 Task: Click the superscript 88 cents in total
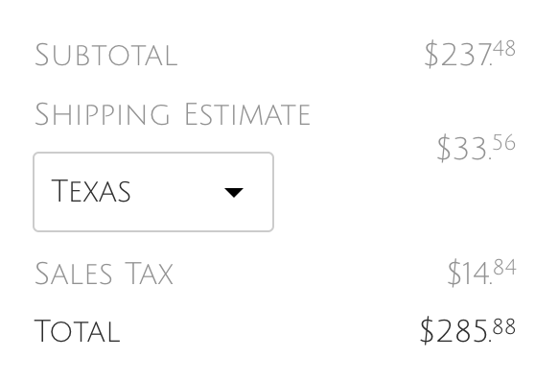504,326
